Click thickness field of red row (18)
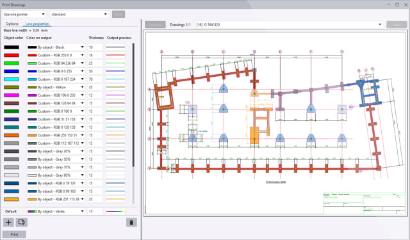Viewport: 410px width, 240px height. [x=95, y=56]
